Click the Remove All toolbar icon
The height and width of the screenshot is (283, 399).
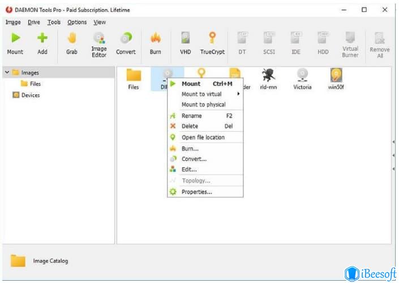(380, 45)
